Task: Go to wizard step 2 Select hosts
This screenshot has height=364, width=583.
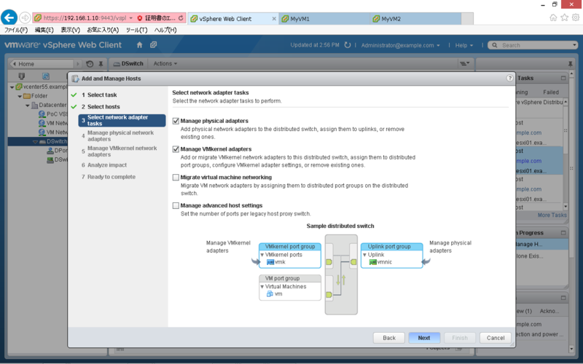Action: [x=101, y=106]
